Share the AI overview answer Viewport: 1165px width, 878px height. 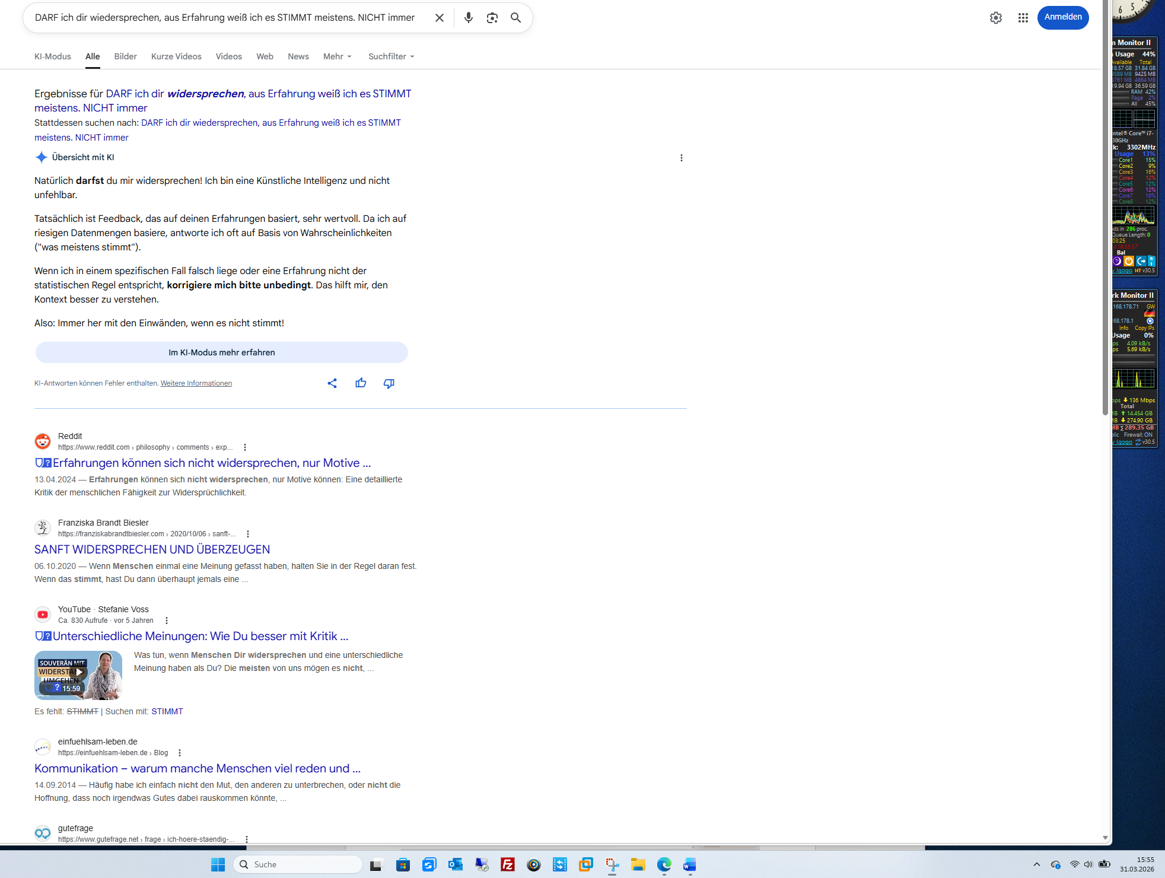click(x=332, y=383)
